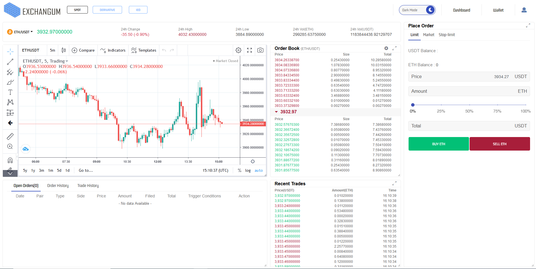Screen dimensions: 536x269
Task: Take a chart snapshot with camera icon
Action: 260,50
